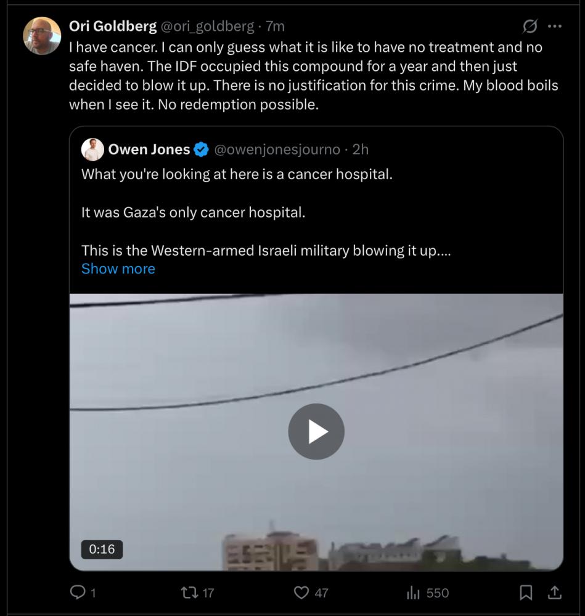This screenshot has width=585, height=616.
Task: Visit the @owenjonesjourno handle link
Action: 277,149
